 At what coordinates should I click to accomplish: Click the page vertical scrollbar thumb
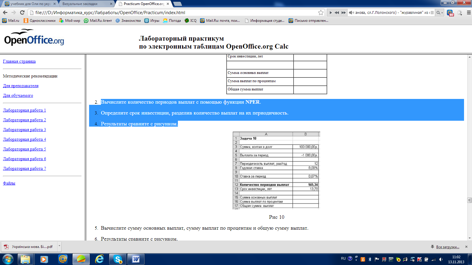[469, 200]
